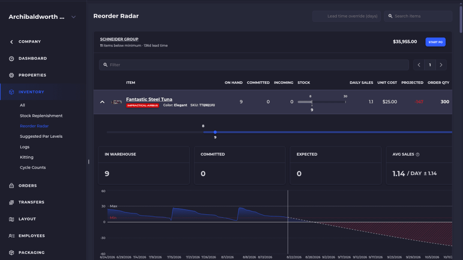Image resolution: width=463 pixels, height=260 pixels.
Task: Click the Properties gear icon
Action: tap(12, 75)
